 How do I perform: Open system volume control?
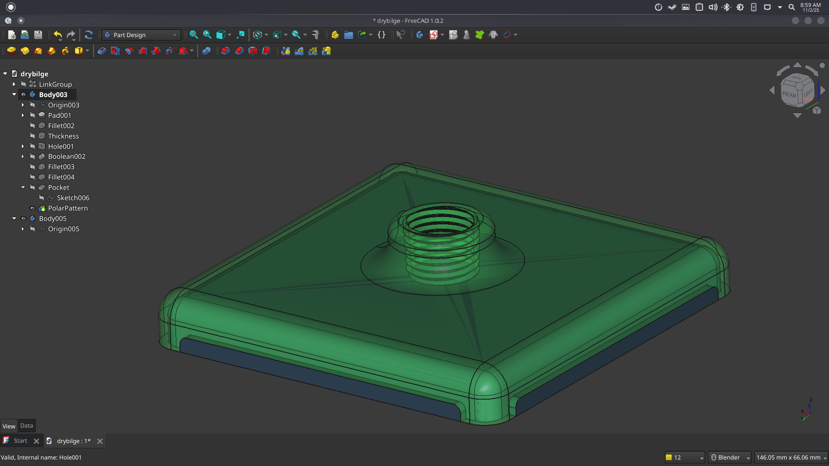pyautogui.click(x=713, y=7)
